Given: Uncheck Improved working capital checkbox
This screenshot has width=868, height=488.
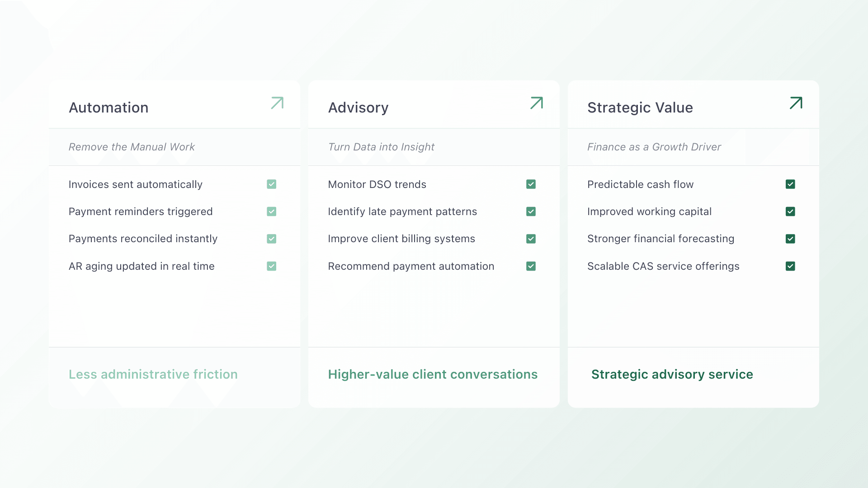Looking at the screenshot, I should point(790,211).
